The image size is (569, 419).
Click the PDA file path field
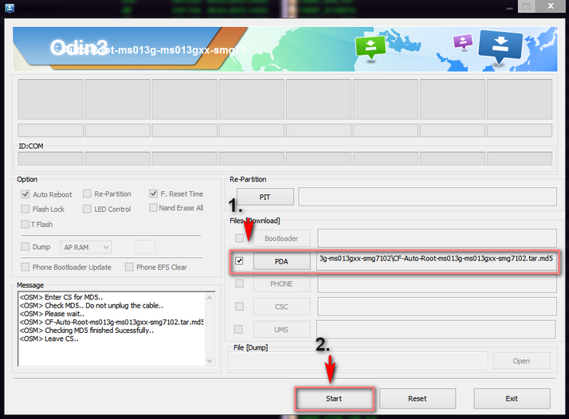(x=435, y=260)
